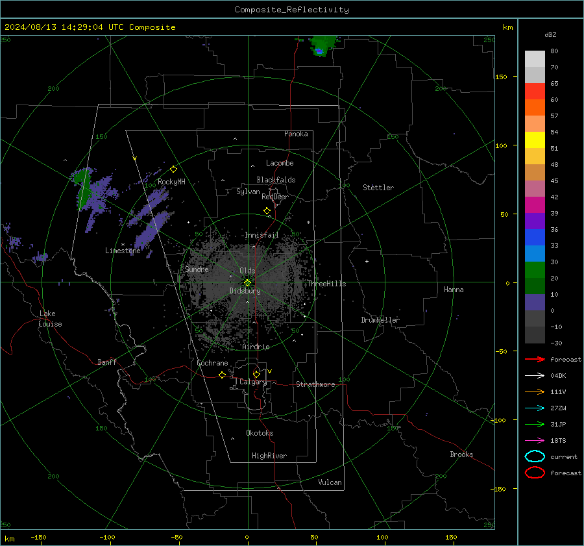Viewport: 584px width, 546px height.
Task: Click the Innisfail label
Action: [262, 235]
